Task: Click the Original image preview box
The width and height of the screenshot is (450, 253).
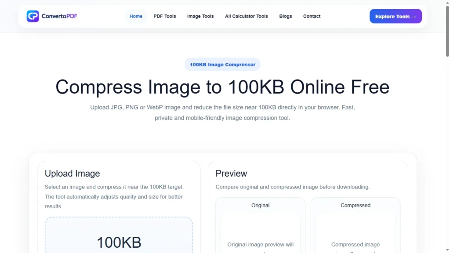Action: (x=260, y=233)
